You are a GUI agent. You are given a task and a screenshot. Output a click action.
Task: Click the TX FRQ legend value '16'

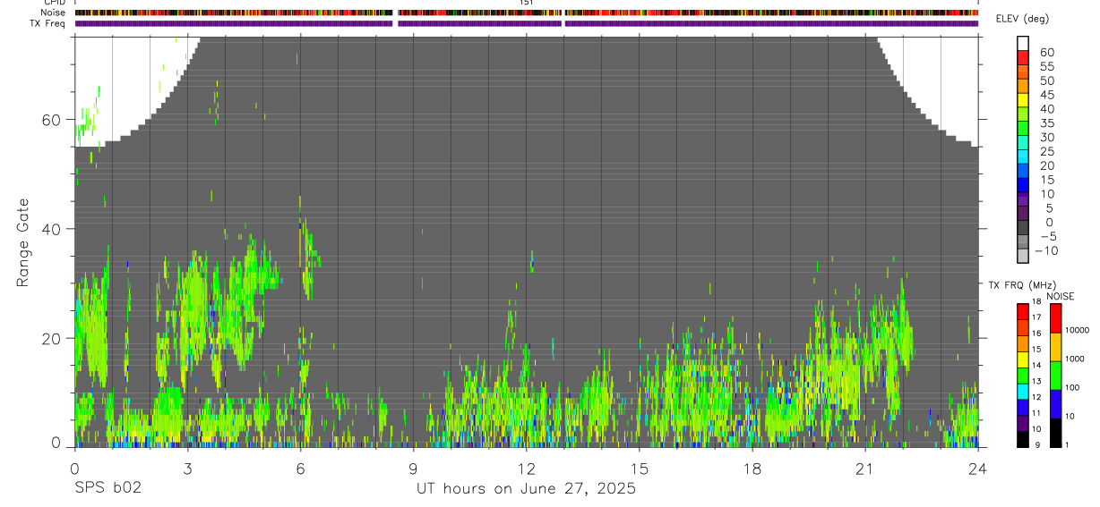[1036, 334]
